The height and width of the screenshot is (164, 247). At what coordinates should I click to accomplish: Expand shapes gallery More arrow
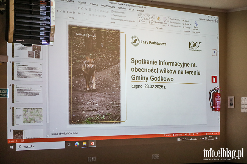click(154, 23)
